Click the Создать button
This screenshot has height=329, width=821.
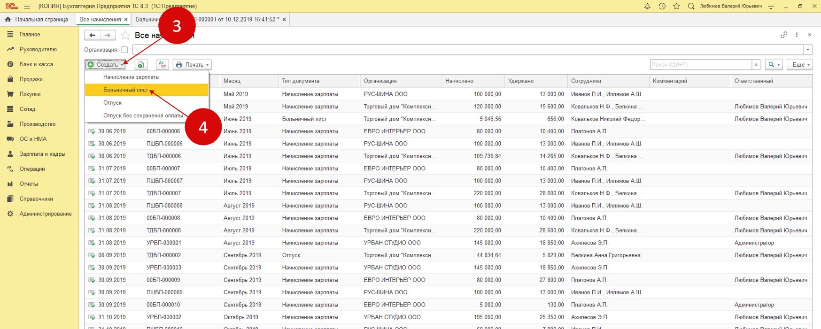(x=106, y=65)
